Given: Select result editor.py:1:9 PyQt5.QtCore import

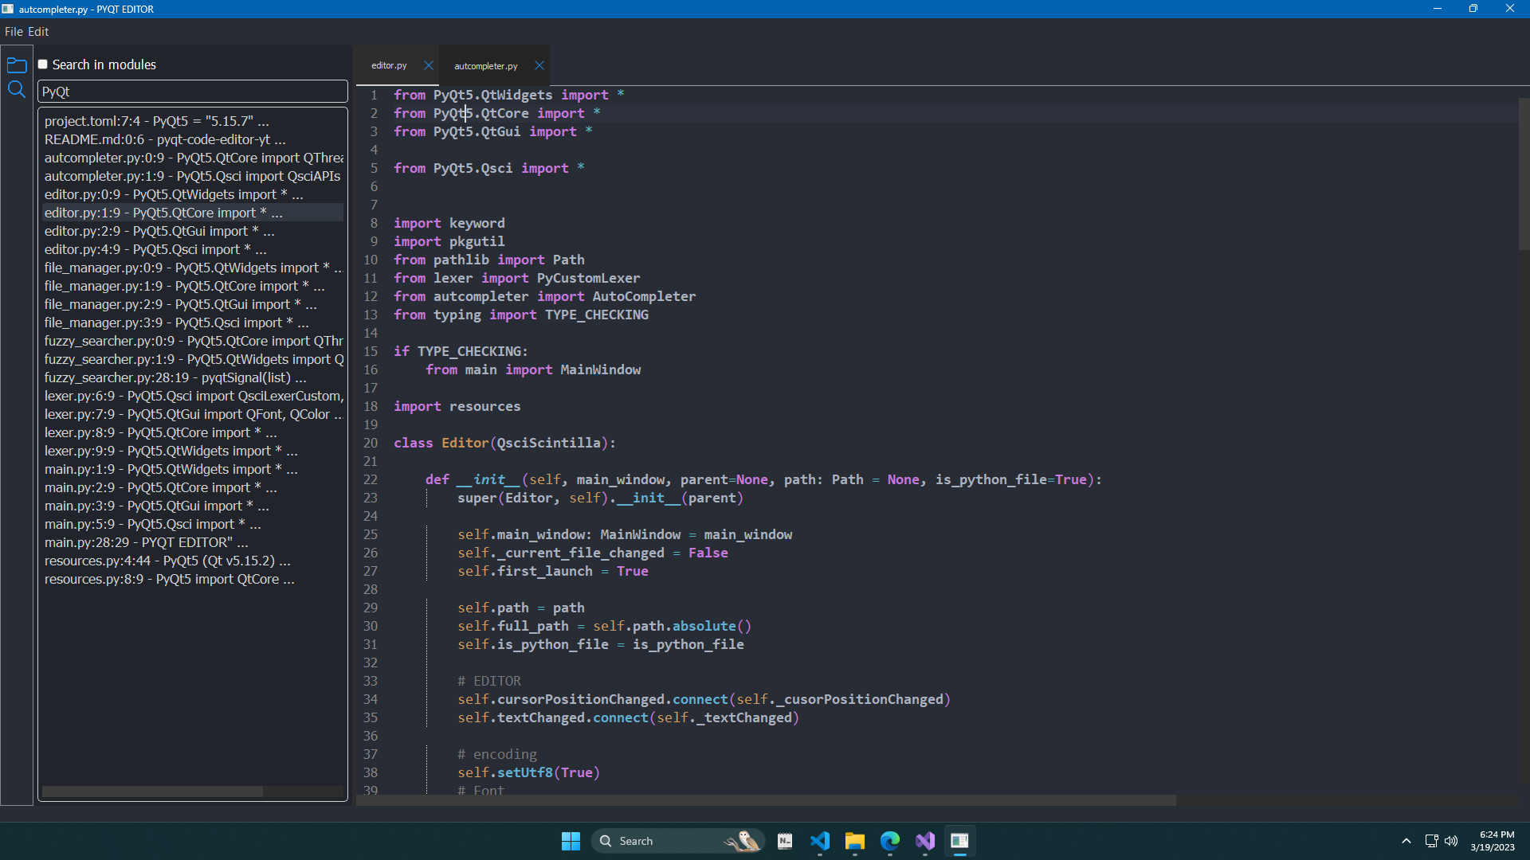Looking at the screenshot, I should pos(163,213).
